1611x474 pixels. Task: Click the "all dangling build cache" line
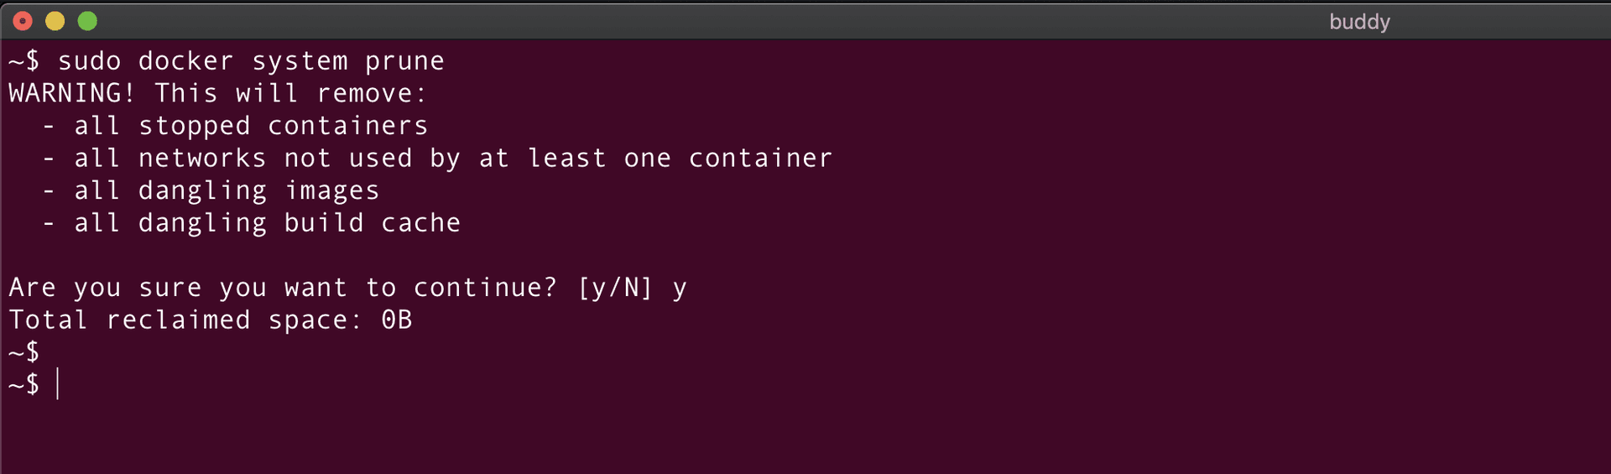tap(267, 223)
